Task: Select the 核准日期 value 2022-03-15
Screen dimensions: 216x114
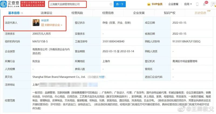Action: click(179, 34)
